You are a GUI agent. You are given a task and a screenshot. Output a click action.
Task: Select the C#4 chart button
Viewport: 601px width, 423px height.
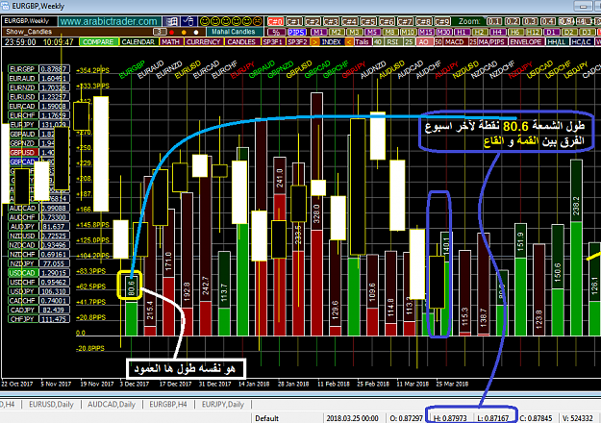[x=350, y=21]
